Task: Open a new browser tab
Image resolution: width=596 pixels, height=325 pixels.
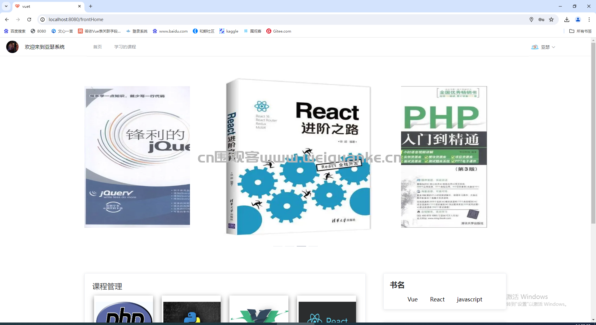Action: 91,6
